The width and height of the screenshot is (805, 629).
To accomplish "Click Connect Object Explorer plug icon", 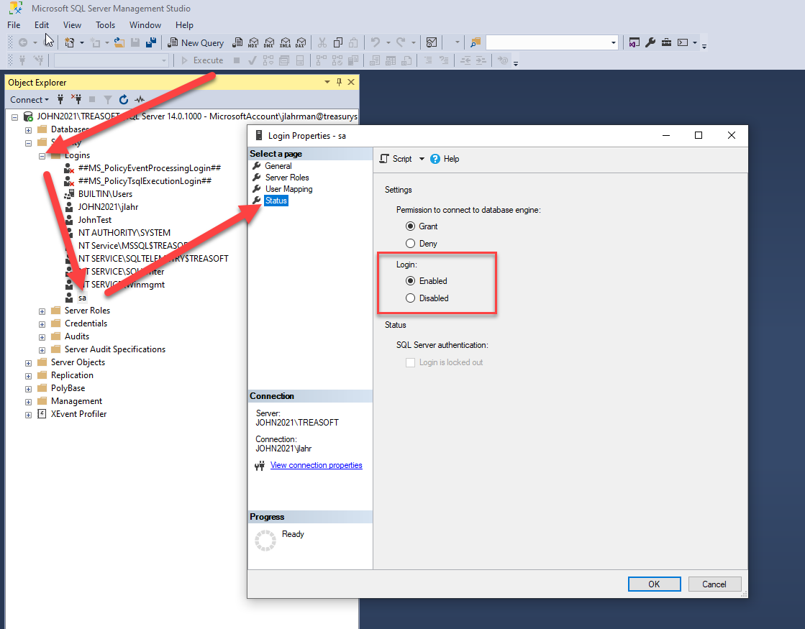I will tap(60, 99).
